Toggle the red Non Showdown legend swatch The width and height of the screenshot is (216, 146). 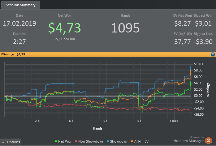(x=76, y=141)
